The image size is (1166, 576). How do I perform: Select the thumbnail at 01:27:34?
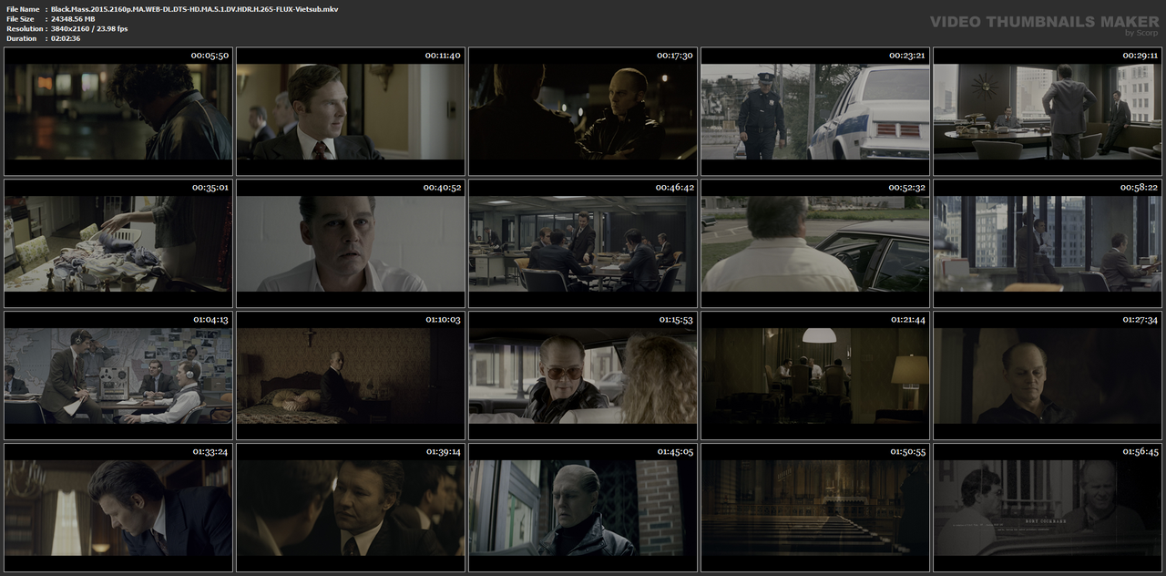click(1048, 375)
